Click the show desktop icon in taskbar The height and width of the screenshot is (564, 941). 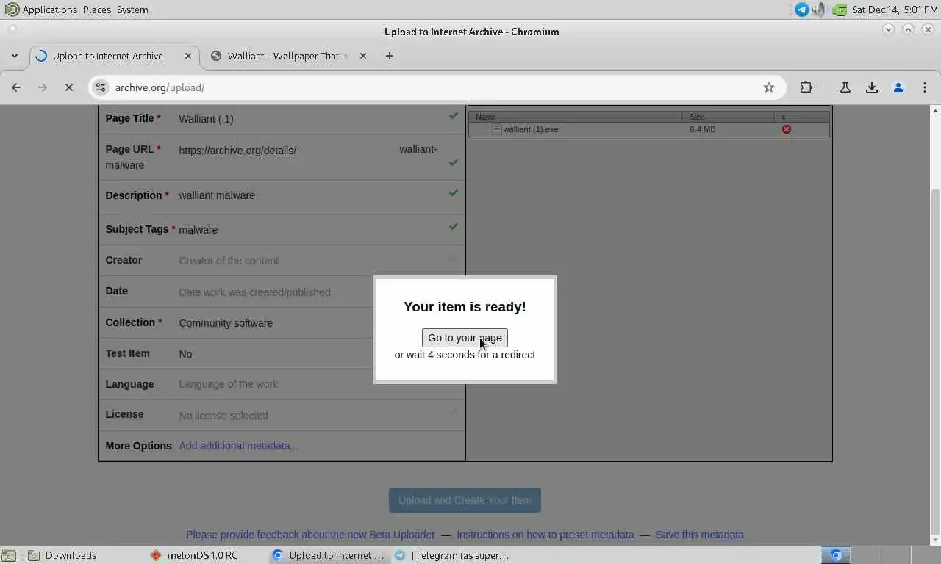[9, 555]
